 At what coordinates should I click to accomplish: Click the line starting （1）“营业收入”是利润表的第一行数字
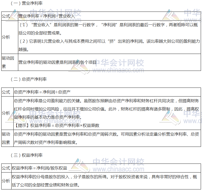(x=109, y=25)
